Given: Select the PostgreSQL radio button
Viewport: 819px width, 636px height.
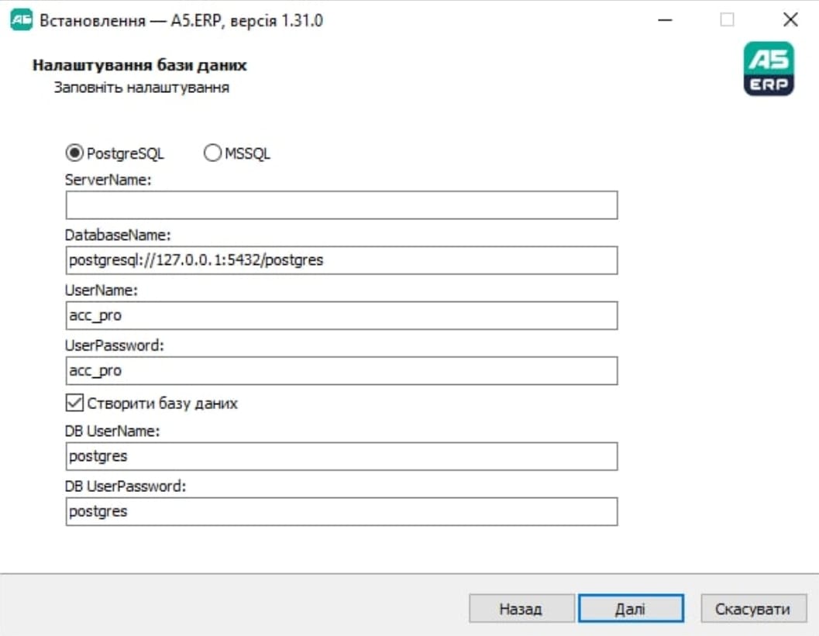Looking at the screenshot, I should pos(75,153).
